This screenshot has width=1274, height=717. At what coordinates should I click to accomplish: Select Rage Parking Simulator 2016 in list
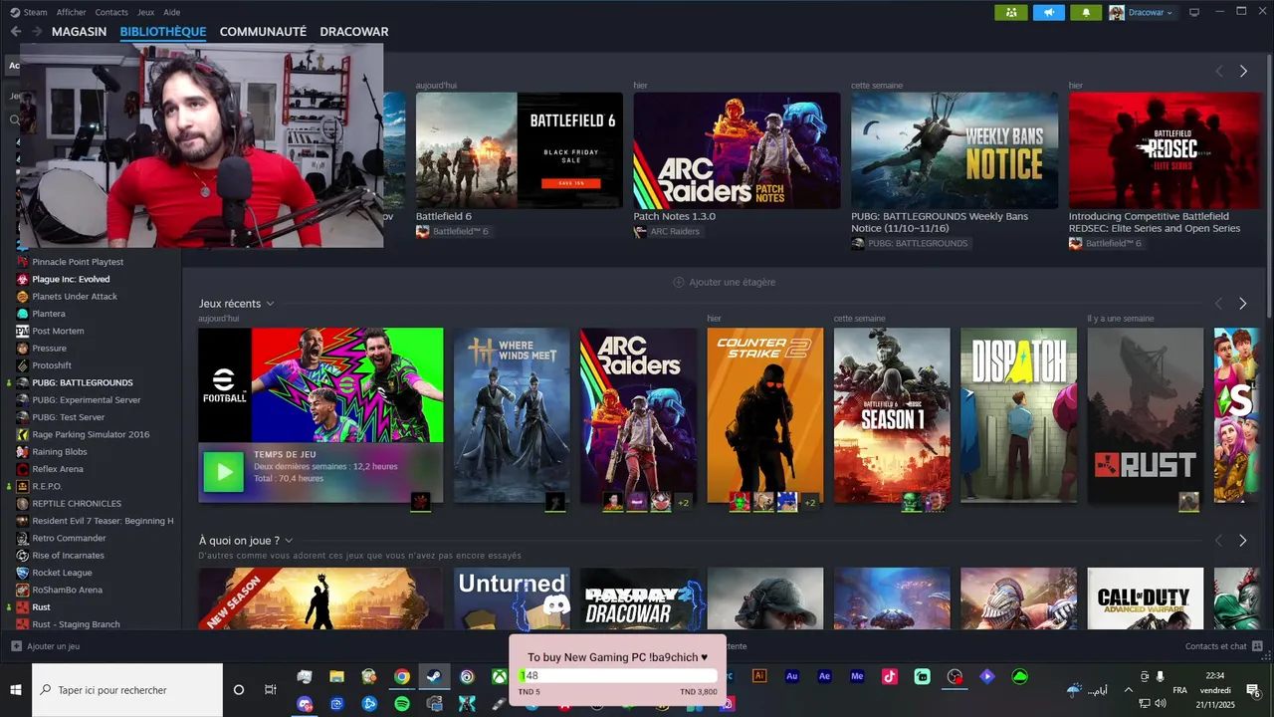(91, 434)
